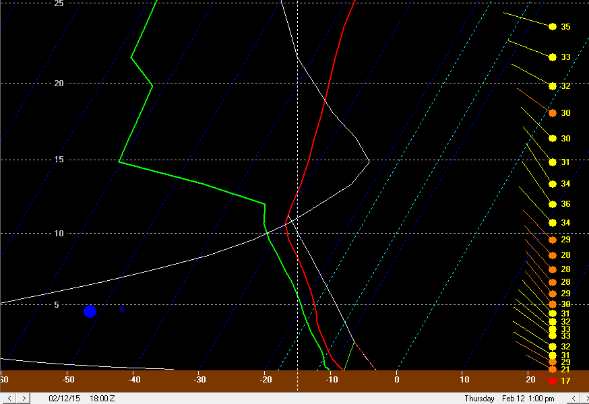This screenshot has width=589, height=404.
Task: Click the Thursday Feb 12 1:00 pm label
Action: (509, 398)
